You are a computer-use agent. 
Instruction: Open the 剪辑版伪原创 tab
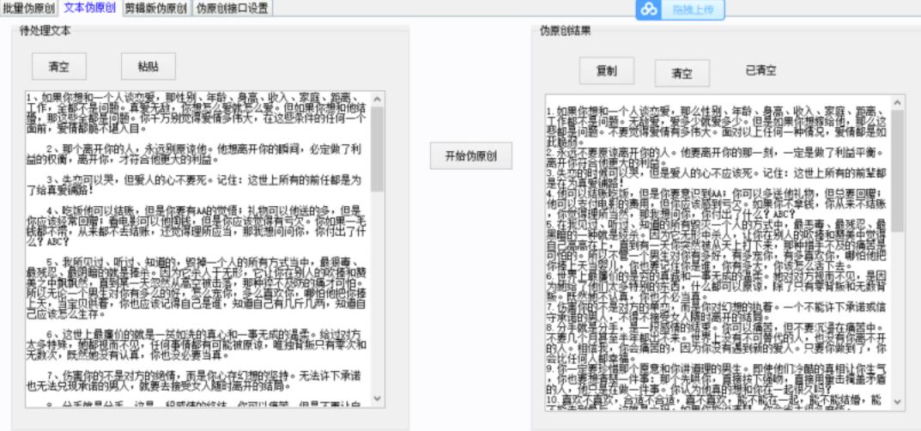coord(155,9)
